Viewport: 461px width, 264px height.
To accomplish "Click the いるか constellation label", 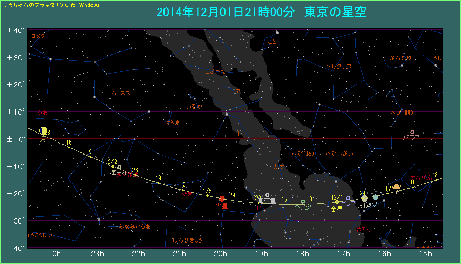I will (194, 106).
